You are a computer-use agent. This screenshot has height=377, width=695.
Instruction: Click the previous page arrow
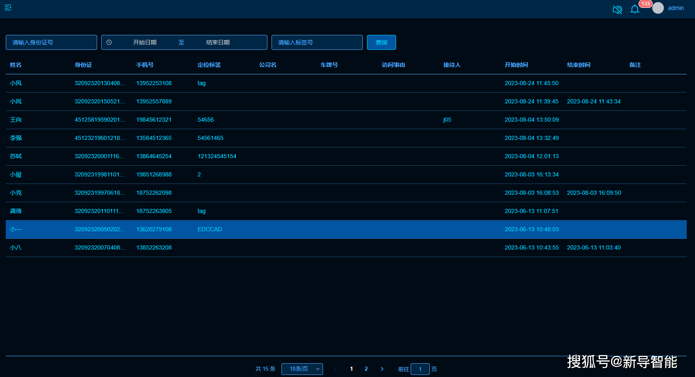click(335, 369)
